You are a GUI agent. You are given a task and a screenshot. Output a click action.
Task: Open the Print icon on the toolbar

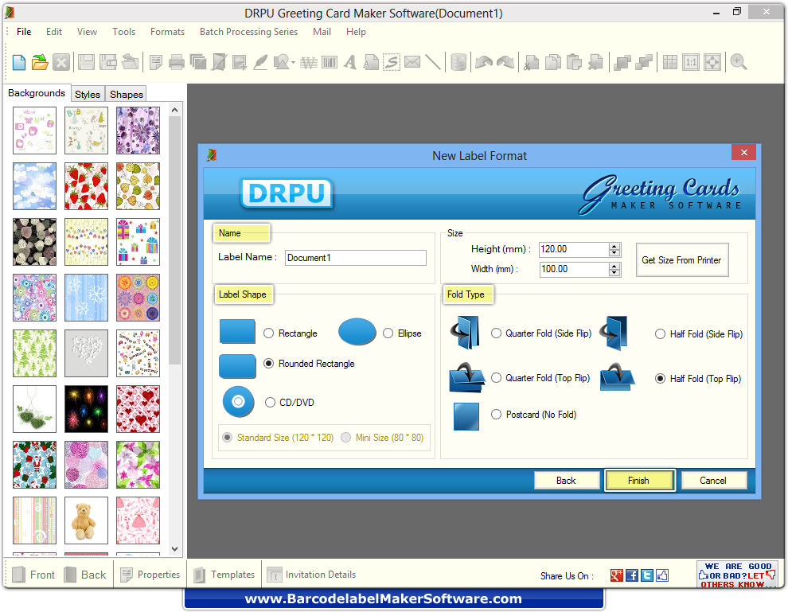pyautogui.click(x=177, y=61)
